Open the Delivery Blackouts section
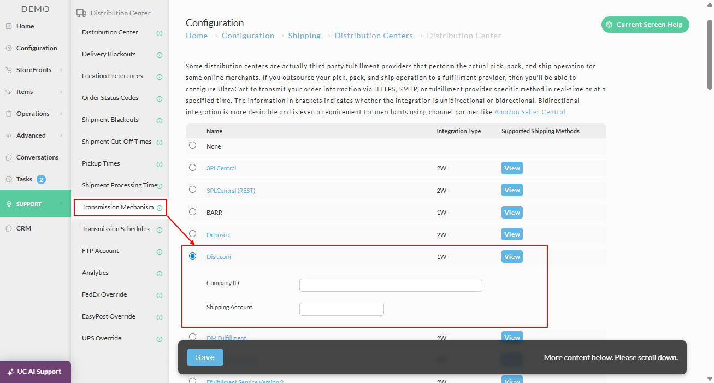This screenshot has width=714, height=383. coord(109,54)
